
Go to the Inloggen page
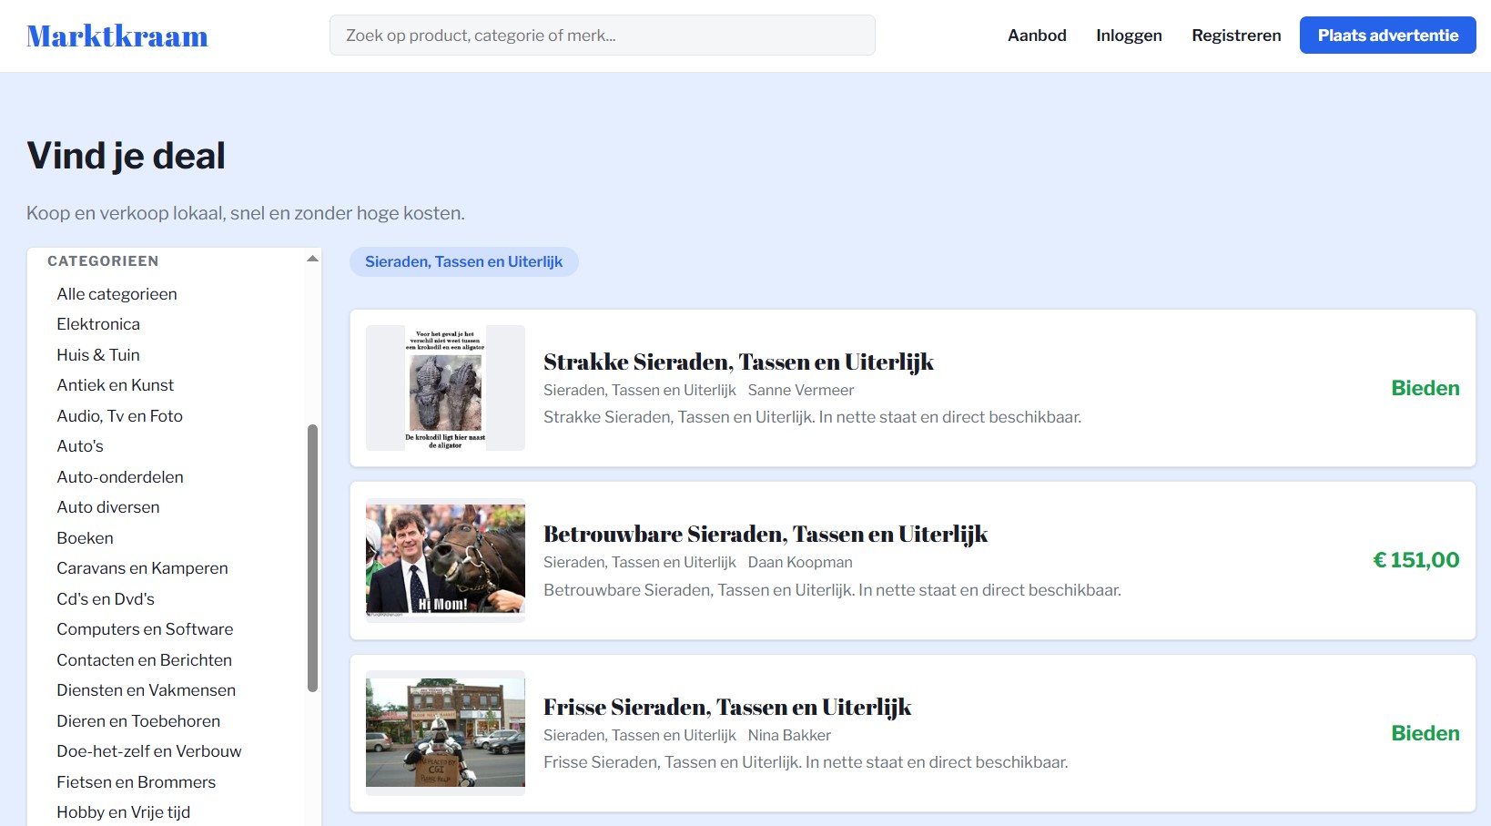pyautogui.click(x=1128, y=36)
